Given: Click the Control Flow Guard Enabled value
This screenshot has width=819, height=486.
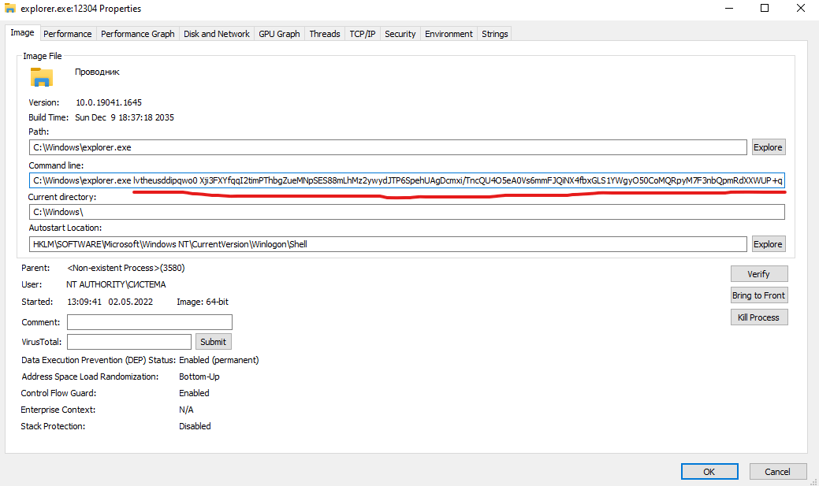Looking at the screenshot, I should 194,393.
